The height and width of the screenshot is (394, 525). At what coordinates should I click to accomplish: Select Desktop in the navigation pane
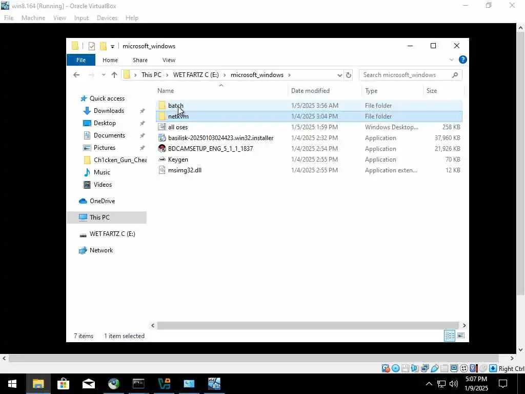pos(105,123)
